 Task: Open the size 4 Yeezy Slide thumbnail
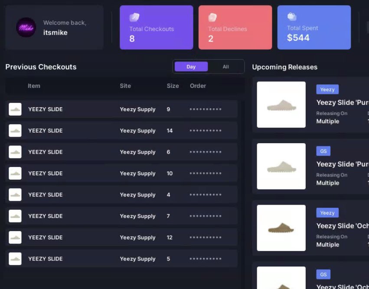[15, 195]
